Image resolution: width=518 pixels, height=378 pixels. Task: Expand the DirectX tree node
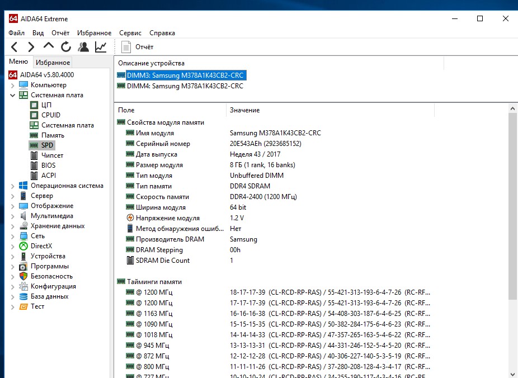click(x=12, y=247)
